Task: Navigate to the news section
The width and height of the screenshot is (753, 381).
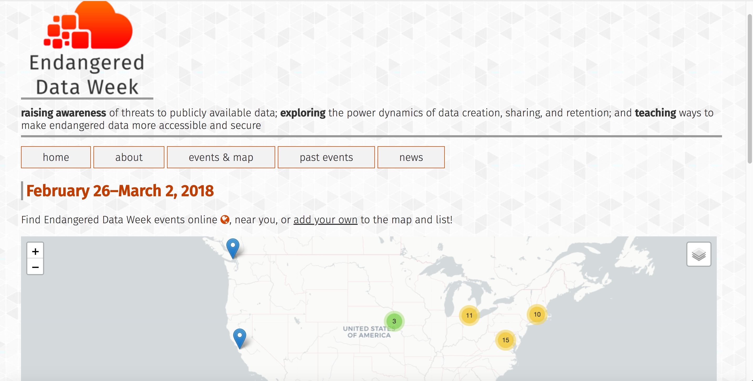Action: 411,157
